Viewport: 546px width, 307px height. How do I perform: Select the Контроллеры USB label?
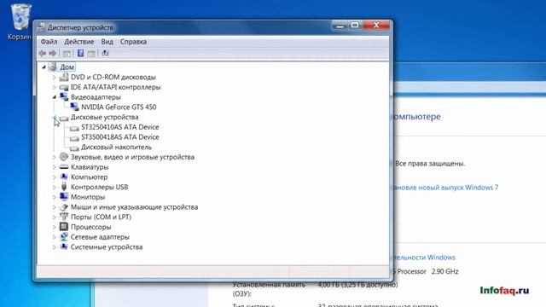99,188
